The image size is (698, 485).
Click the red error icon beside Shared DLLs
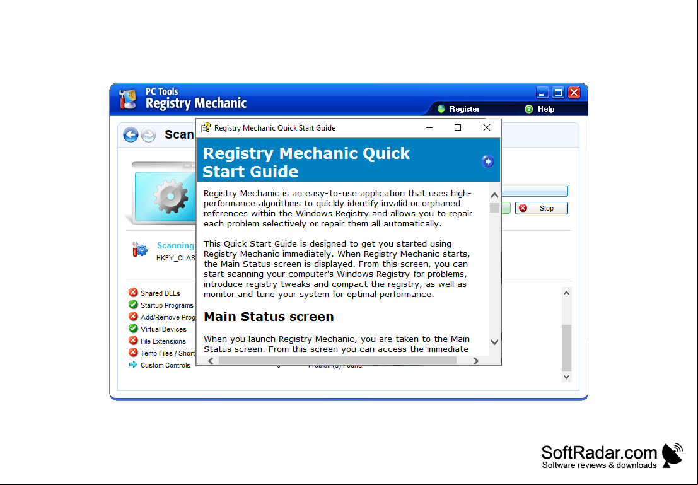[x=133, y=293]
